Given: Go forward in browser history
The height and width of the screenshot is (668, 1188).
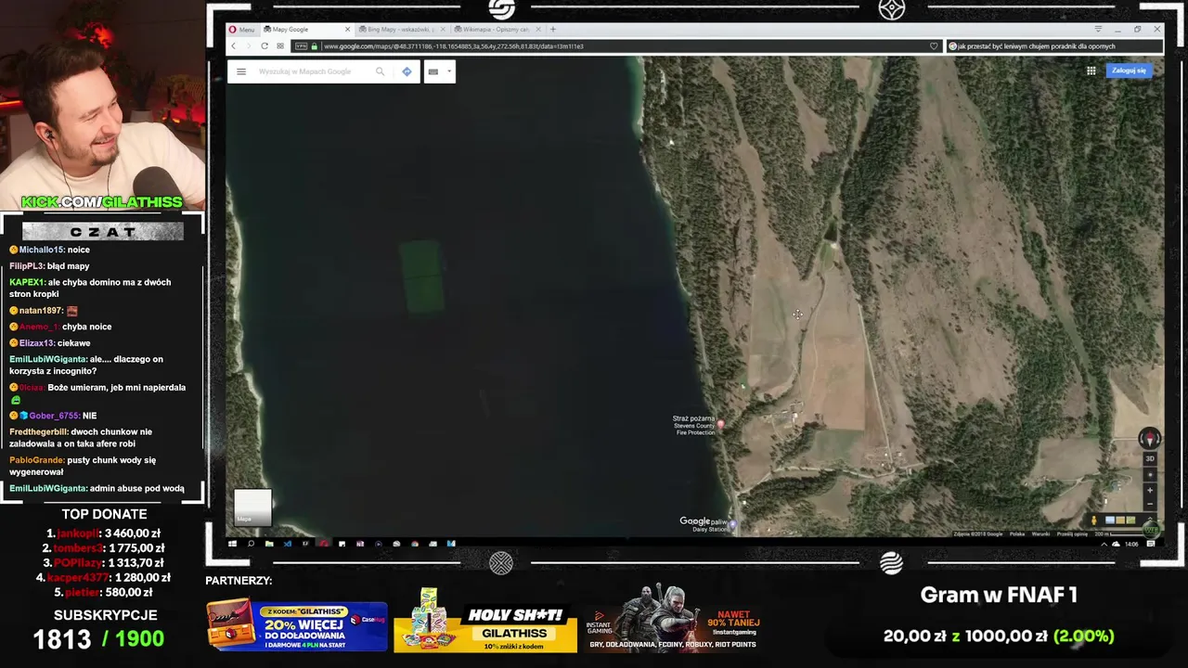Looking at the screenshot, I should (248, 46).
